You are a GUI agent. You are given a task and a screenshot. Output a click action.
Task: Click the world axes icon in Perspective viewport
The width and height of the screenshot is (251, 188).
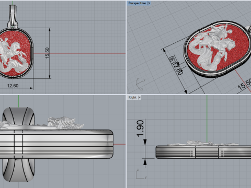point(140,84)
